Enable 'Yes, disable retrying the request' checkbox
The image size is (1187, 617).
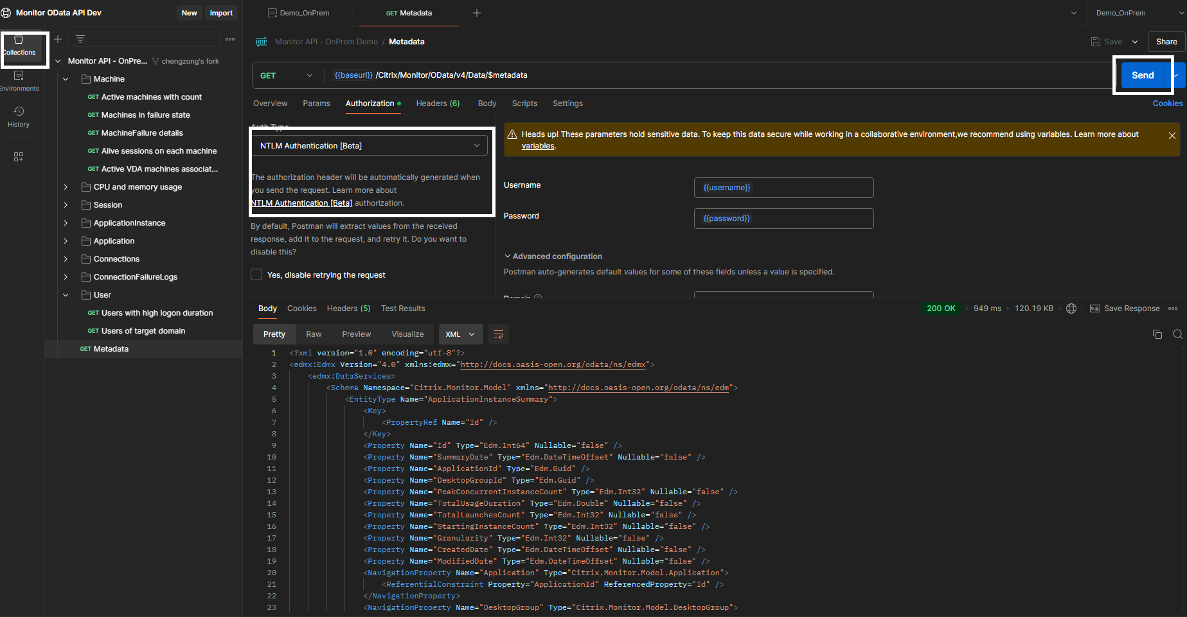(x=256, y=275)
